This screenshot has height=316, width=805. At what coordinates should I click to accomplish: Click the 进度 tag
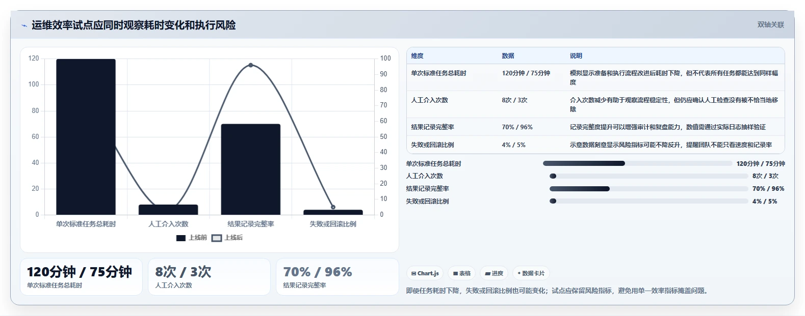pos(494,273)
